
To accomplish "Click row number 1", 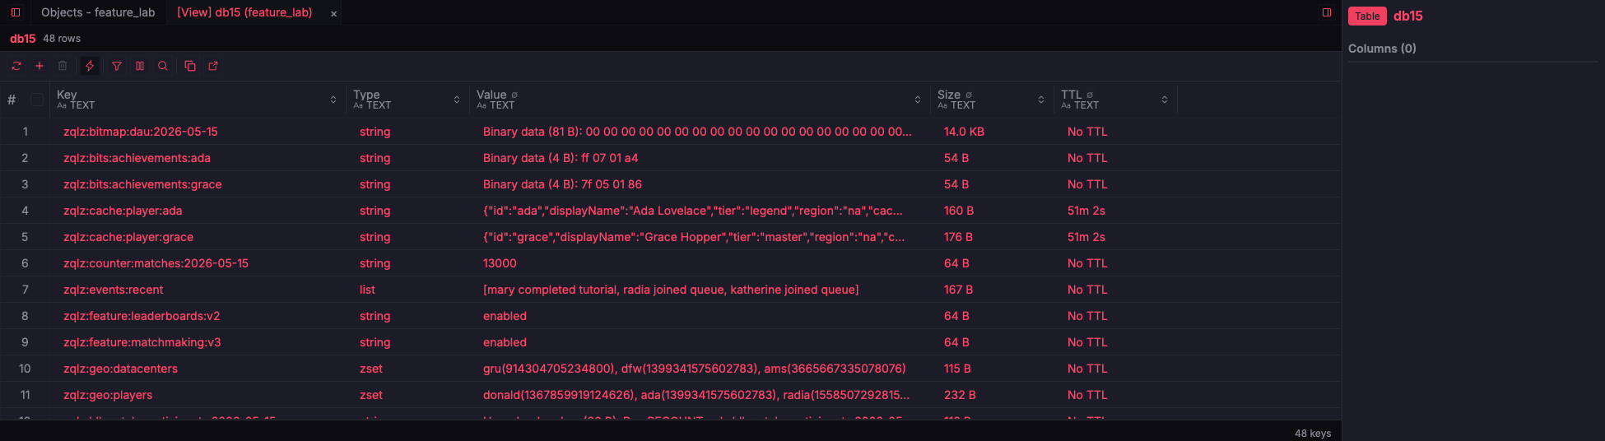I will 26,132.
